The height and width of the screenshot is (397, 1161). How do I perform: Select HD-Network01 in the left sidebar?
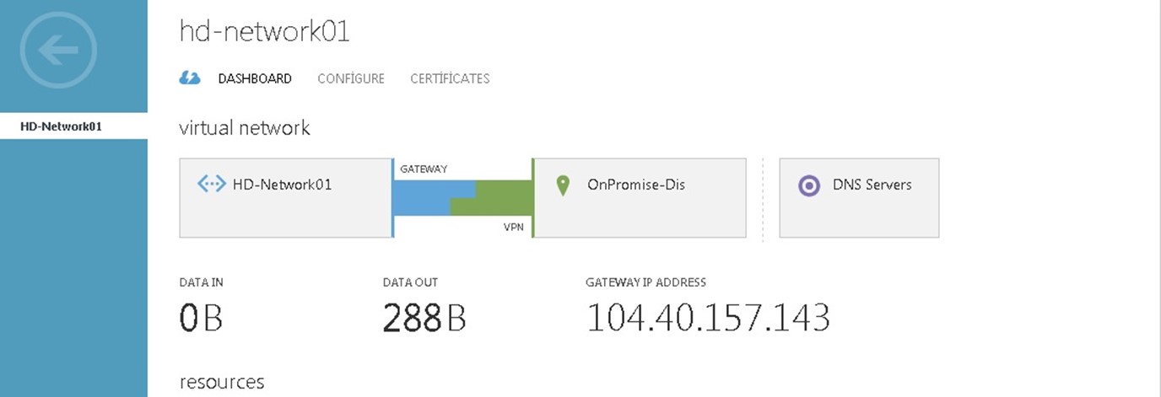(x=62, y=126)
